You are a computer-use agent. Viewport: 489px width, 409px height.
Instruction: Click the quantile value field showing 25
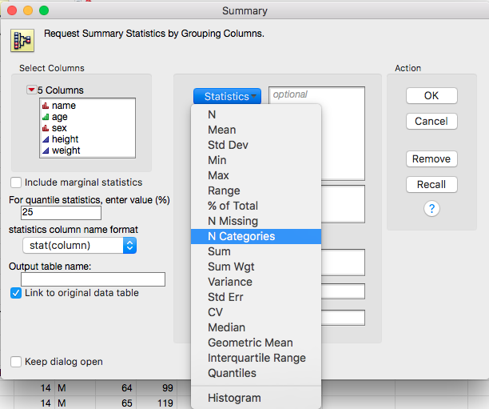pos(61,213)
